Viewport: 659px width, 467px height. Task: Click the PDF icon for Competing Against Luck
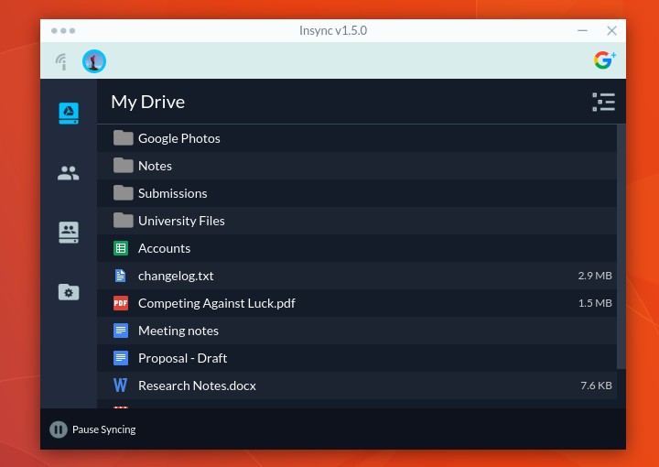121,303
